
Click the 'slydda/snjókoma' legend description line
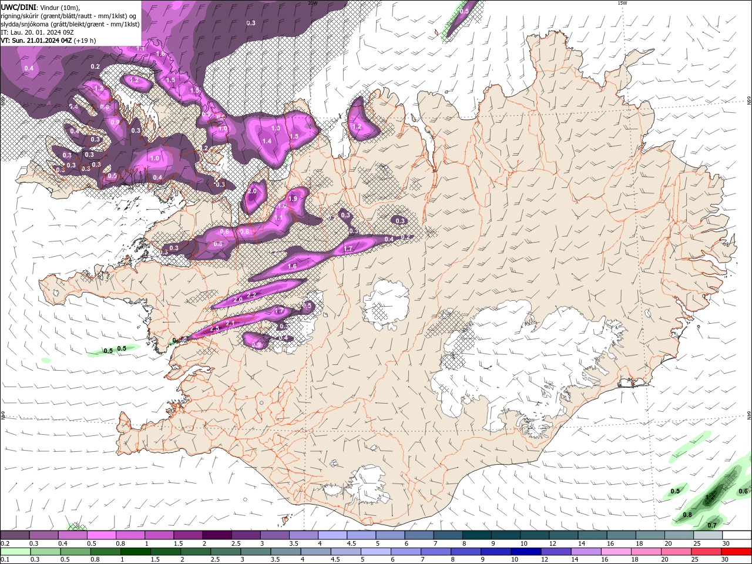click(x=70, y=24)
